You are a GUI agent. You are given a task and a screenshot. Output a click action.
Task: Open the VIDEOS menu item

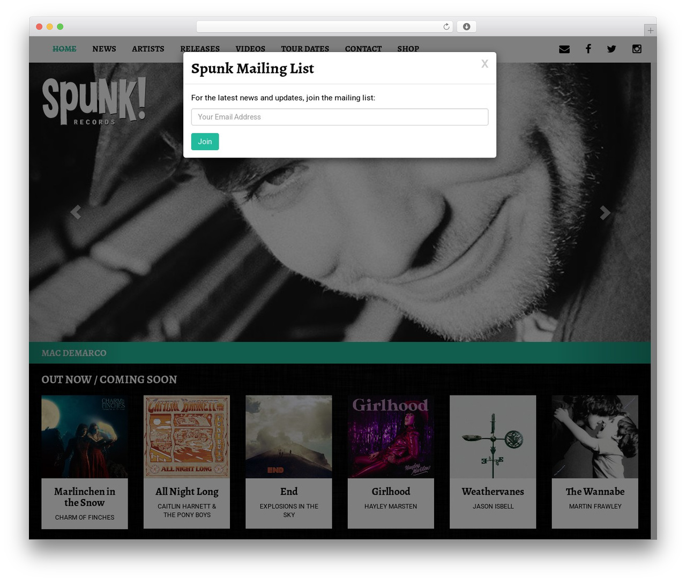point(250,49)
